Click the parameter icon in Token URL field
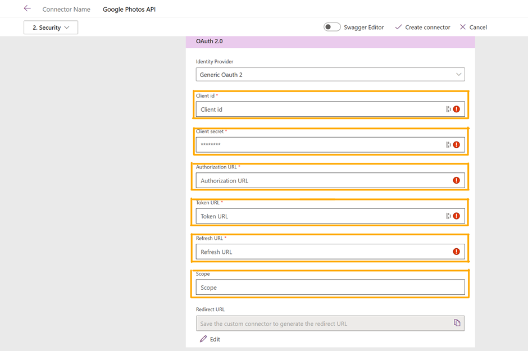Screen dimensions: 528x351 pos(448,216)
